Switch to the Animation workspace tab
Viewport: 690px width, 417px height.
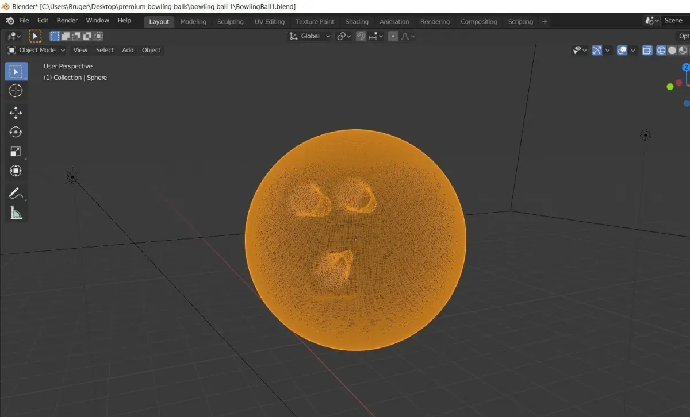click(394, 21)
